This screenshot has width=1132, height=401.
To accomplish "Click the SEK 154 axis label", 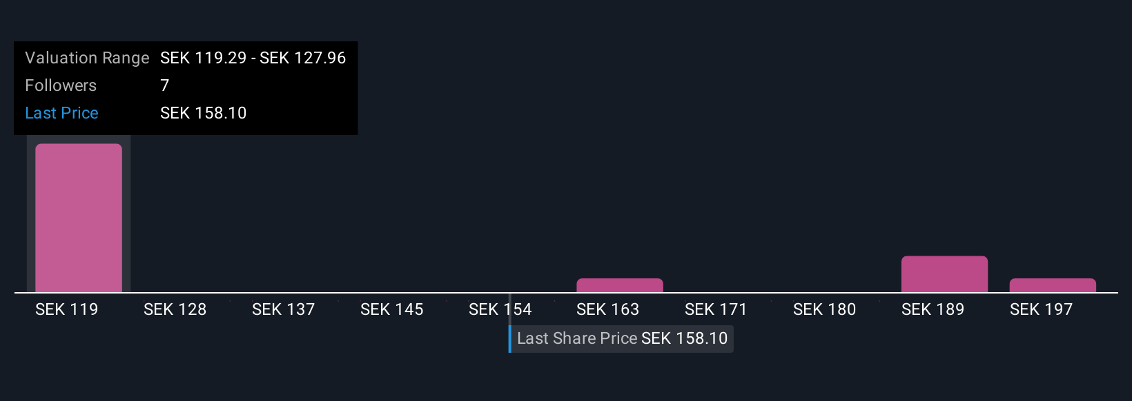I will point(500,309).
